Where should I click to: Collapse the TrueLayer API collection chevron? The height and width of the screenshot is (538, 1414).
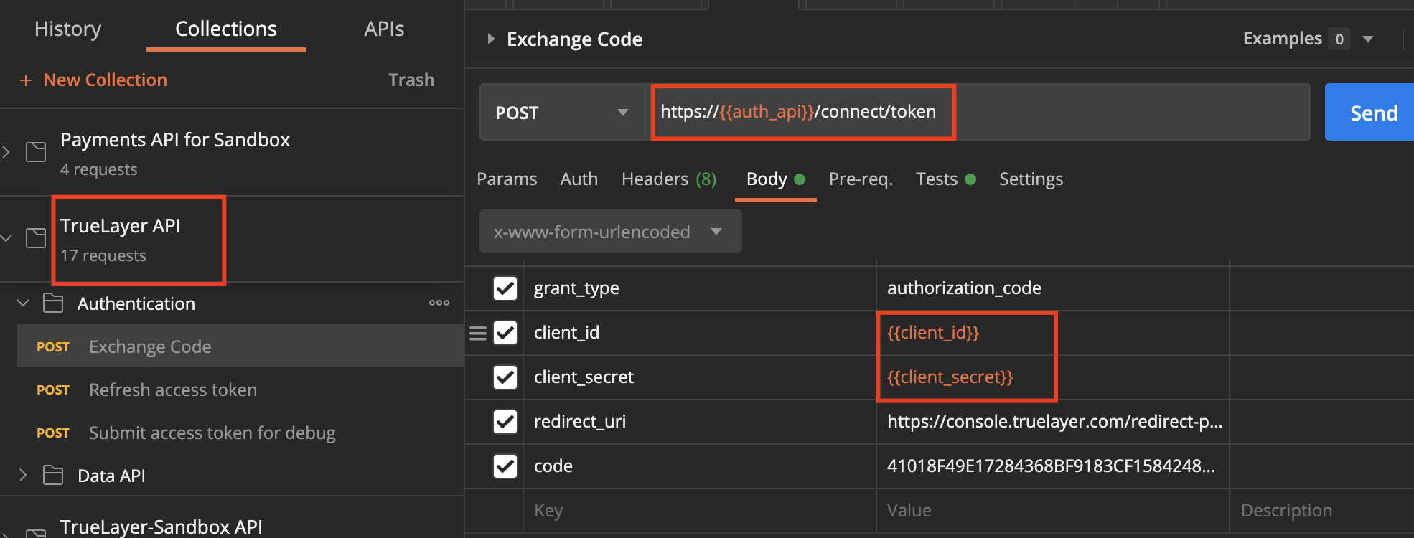[6, 238]
